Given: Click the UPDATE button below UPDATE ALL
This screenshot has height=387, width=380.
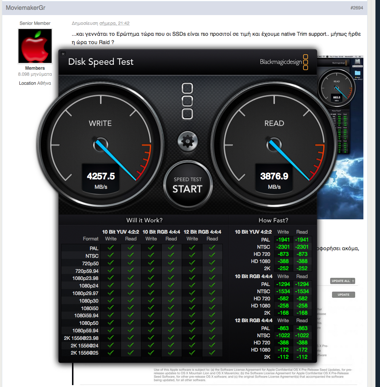Looking at the screenshot, I should tap(343, 295).
